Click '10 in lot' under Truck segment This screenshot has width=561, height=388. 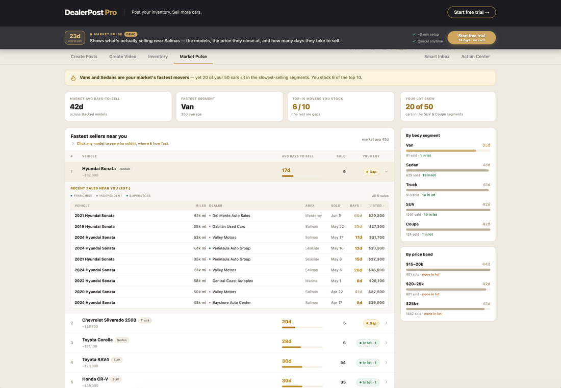(x=428, y=195)
